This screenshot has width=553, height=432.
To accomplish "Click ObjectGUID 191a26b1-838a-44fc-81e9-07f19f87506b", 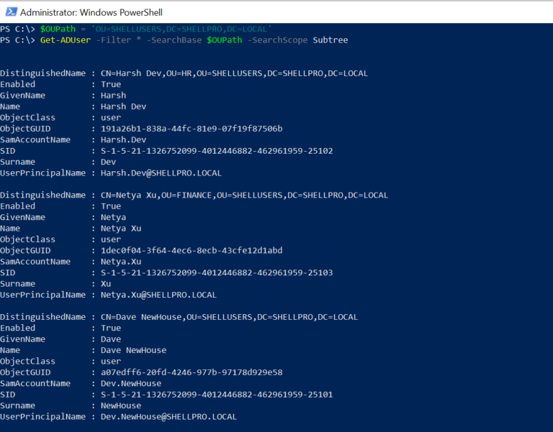I will (x=192, y=129).
